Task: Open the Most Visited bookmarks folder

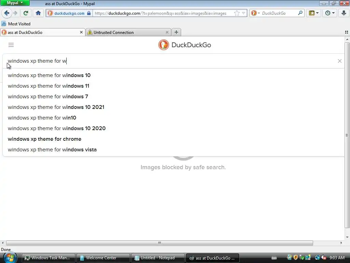Action: coord(16,24)
